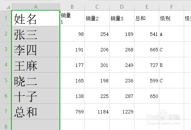
Task: Click level C cell in 李四 row
Action: pos(171,49)
